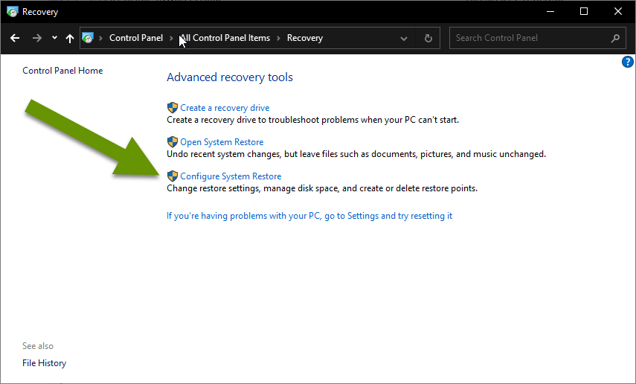Close the Recovery window
Image resolution: width=636 pixels, height=384 pixels.
coord(617,11)
